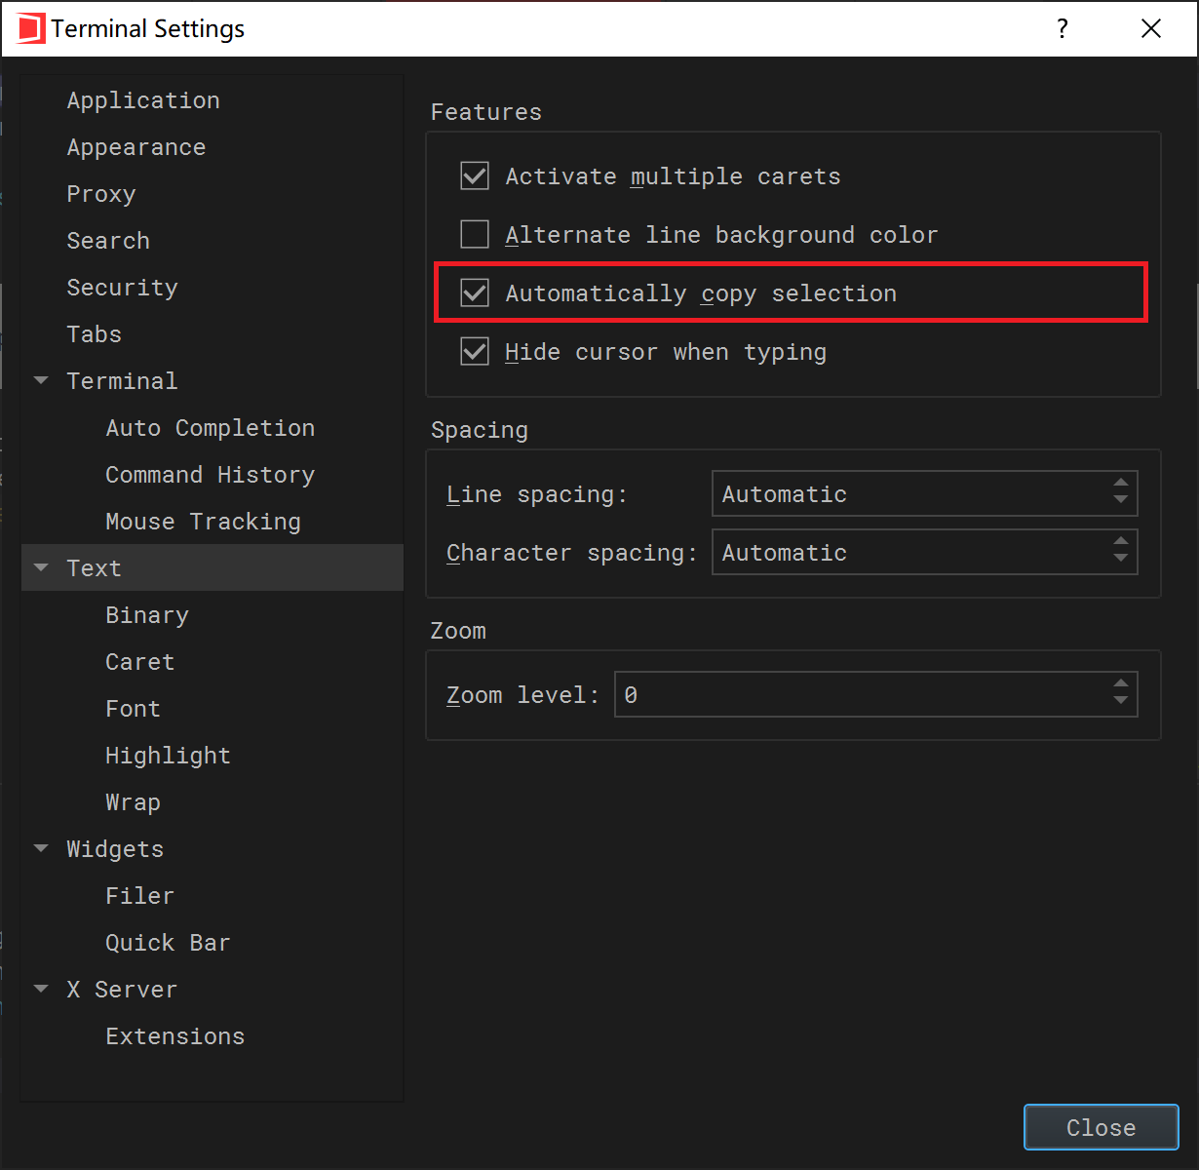Increase Character spacing with up arrow
1199x1170 pixels.
tap(1121, 542)
